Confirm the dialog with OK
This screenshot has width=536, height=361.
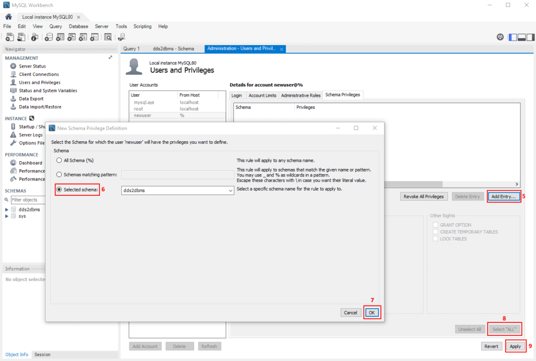(x=372, y=312)
